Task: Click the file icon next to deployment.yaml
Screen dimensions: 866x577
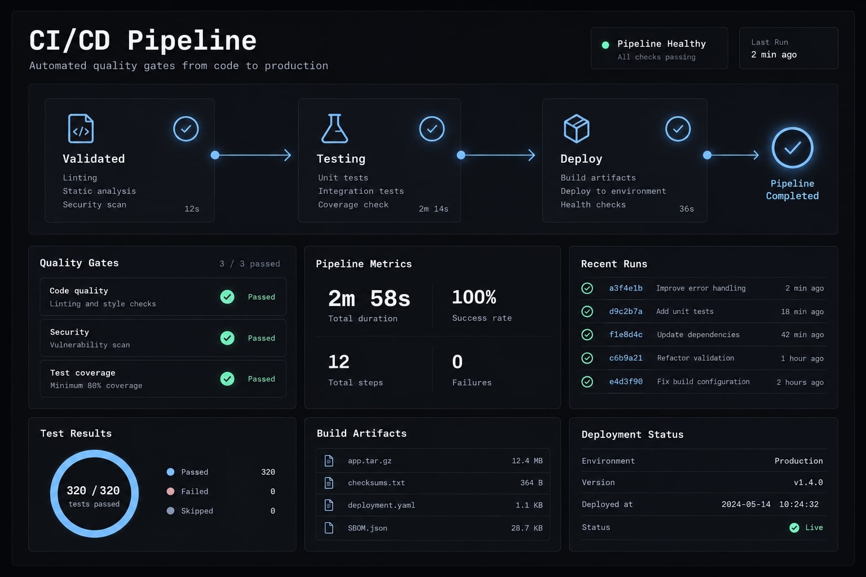Action: (329, 505)
